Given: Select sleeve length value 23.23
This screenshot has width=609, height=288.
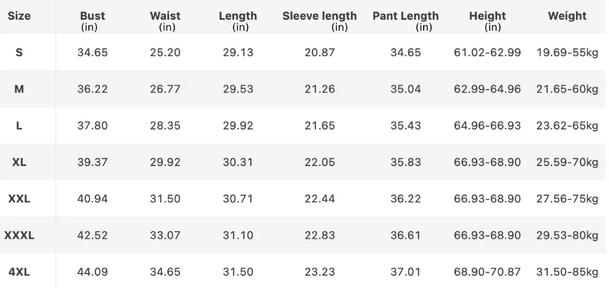Looking at the screenshot, I should [320, 272].
